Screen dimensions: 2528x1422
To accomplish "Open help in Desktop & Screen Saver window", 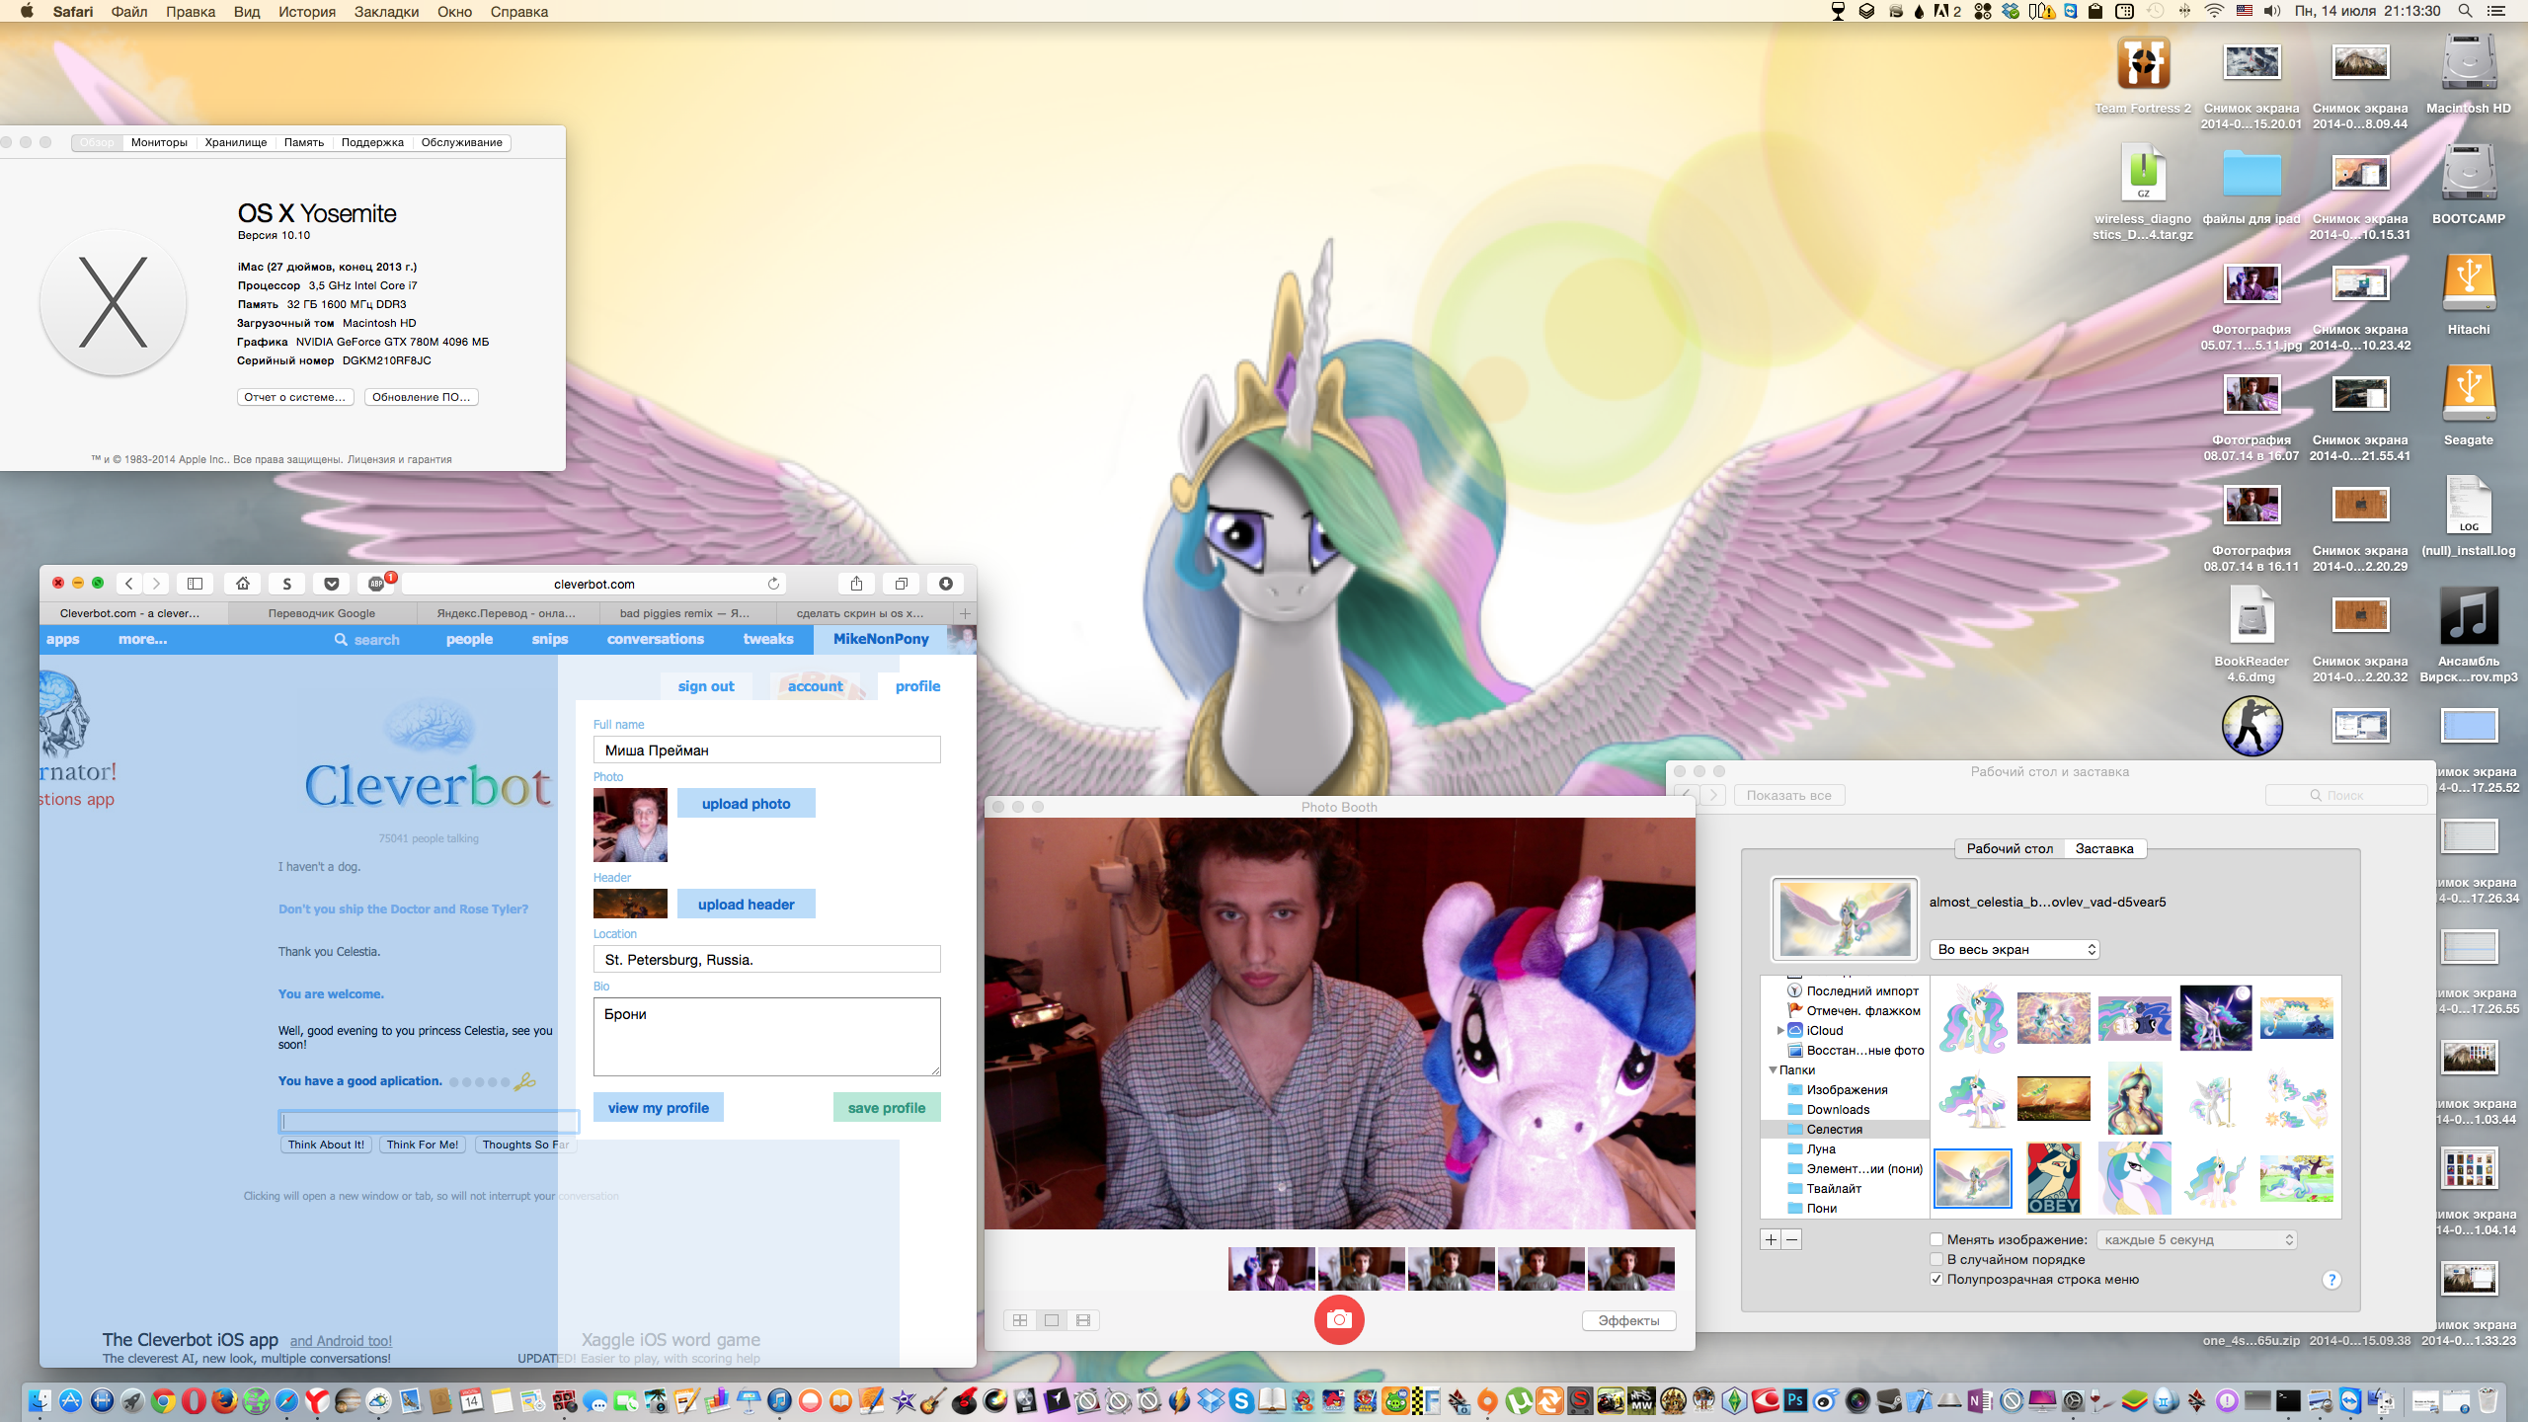I will (2331, 1280).
